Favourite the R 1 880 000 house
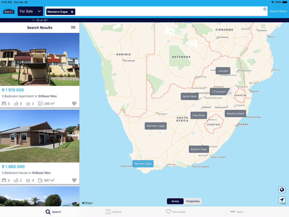Viewport: 289px width, 217px height. [74, 180]
